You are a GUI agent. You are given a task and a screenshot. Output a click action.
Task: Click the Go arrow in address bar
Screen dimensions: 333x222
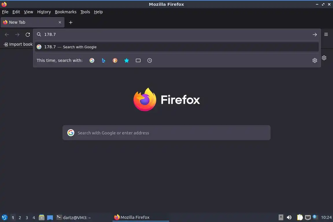click(315, 35)
